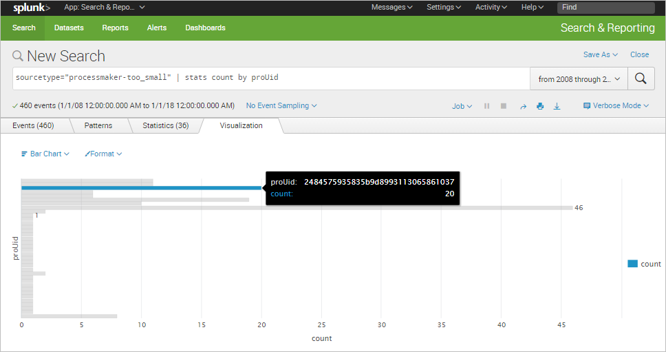Toggle the count series in legend

click(644, 264)
